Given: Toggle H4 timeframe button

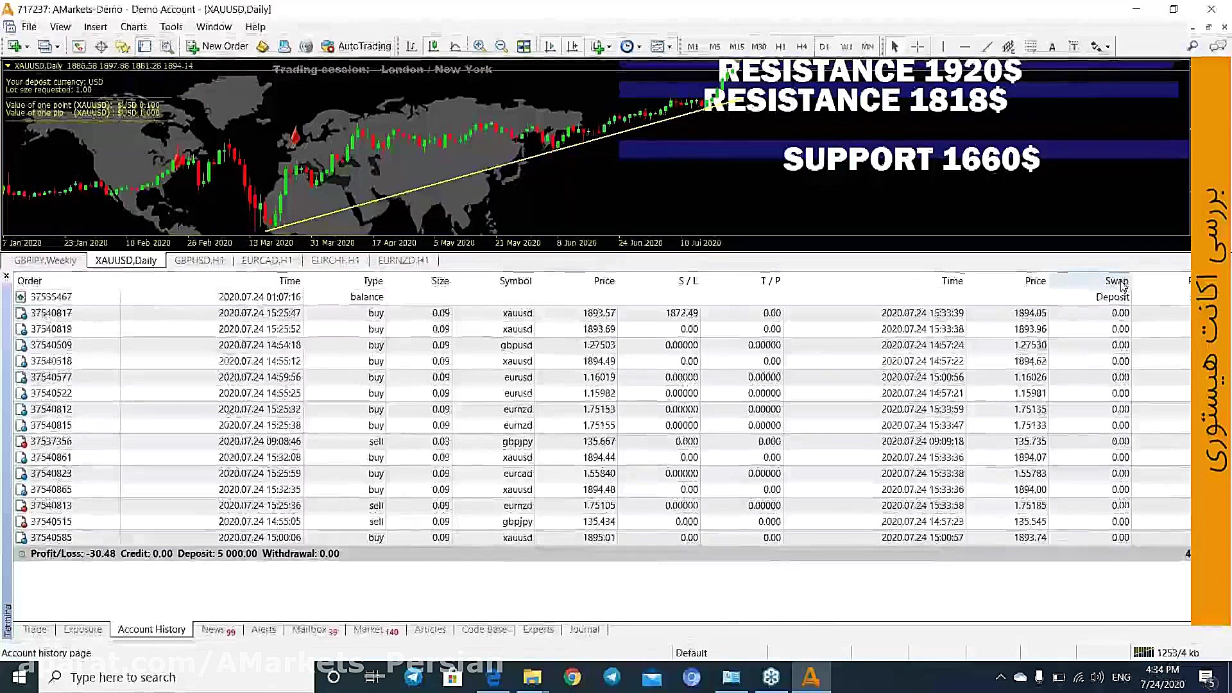Looking at the screenshot, I should pos(801,46).
